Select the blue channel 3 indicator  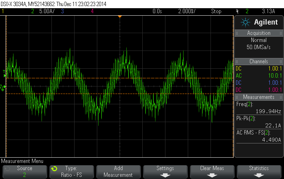(x=62, y=11)
